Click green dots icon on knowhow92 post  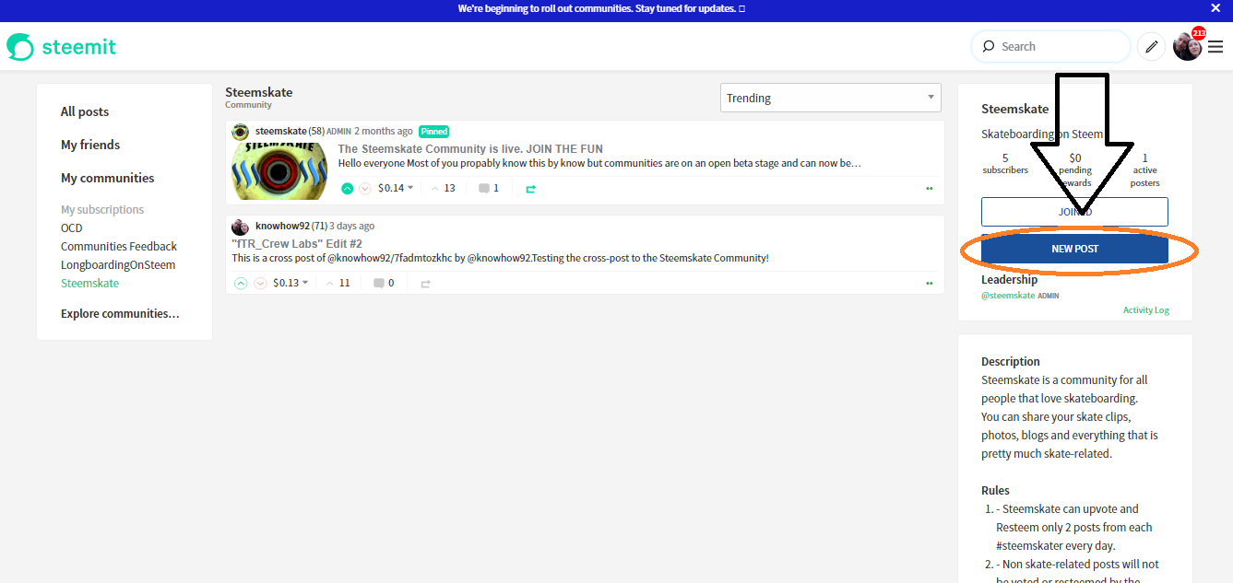[x=930, y=284]
